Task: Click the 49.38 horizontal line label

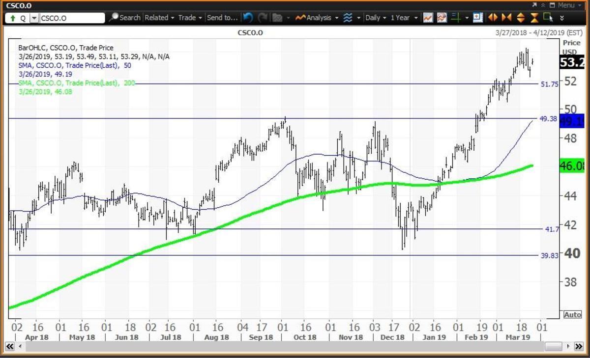Action: pos(548,118)
